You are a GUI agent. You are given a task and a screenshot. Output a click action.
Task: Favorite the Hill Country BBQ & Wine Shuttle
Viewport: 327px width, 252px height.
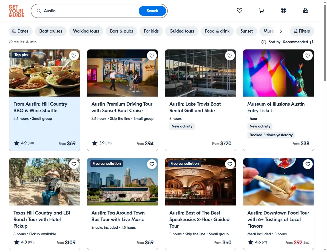(74, 56)
